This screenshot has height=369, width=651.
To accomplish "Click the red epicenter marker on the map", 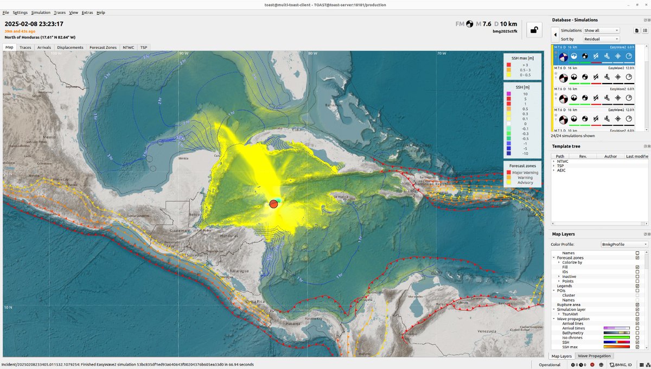I will click(x=274, y=204).
